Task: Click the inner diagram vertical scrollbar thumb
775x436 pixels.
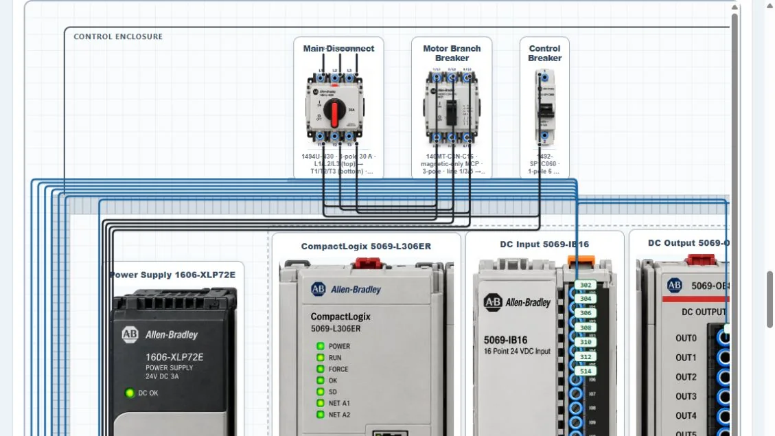Action: coord(735,225)
